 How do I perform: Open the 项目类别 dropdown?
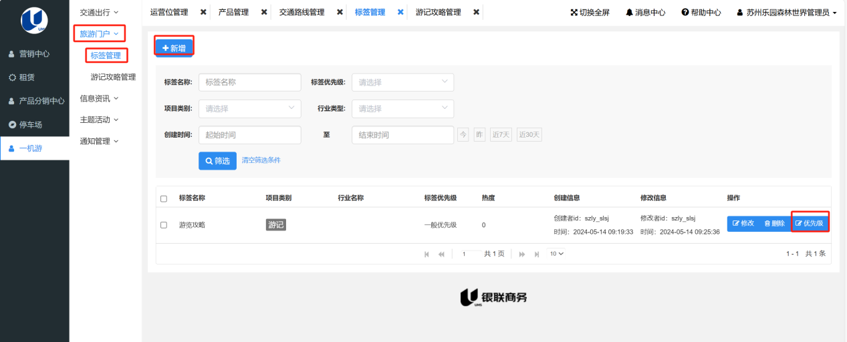tap(249, 108)
